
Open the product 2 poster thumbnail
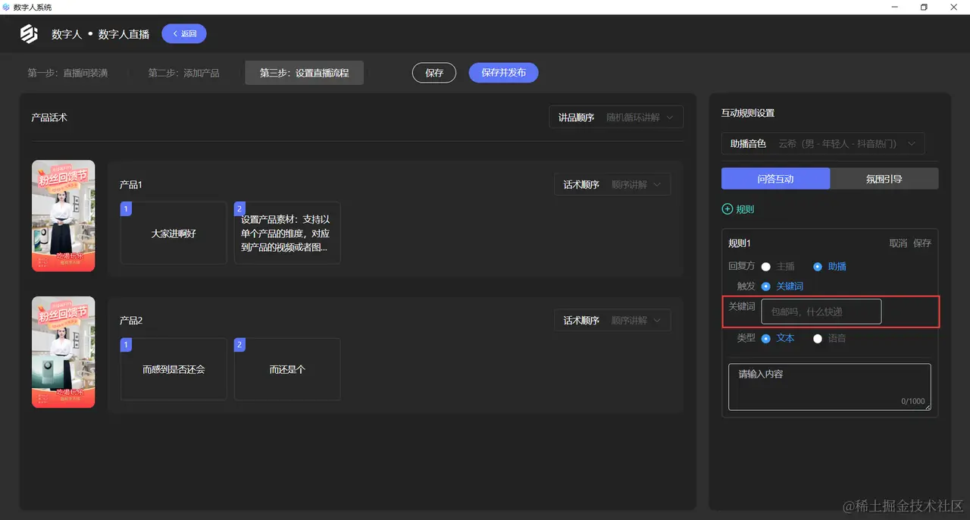click(64, 352)
